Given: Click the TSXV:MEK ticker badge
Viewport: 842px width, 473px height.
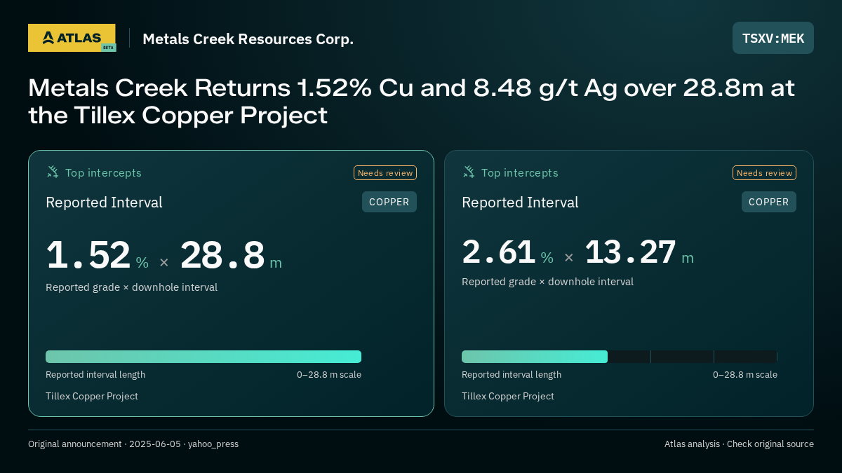Looking at the screenshot, I should (x=773, y=38).
